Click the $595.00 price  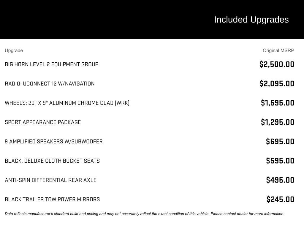[280, 161]
